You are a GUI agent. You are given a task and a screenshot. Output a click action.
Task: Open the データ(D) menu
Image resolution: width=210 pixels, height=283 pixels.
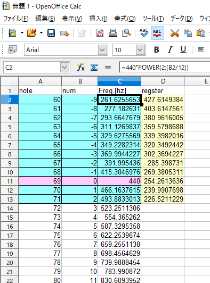(182, 19)
